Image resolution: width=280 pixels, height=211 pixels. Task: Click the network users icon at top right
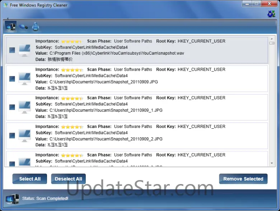coord(271,14)
